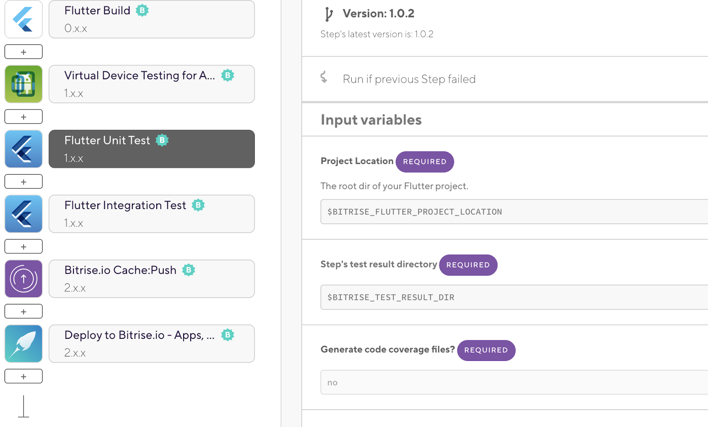
Task: Add a step below Flutter Integration Test
Action: tap(23, 247)
